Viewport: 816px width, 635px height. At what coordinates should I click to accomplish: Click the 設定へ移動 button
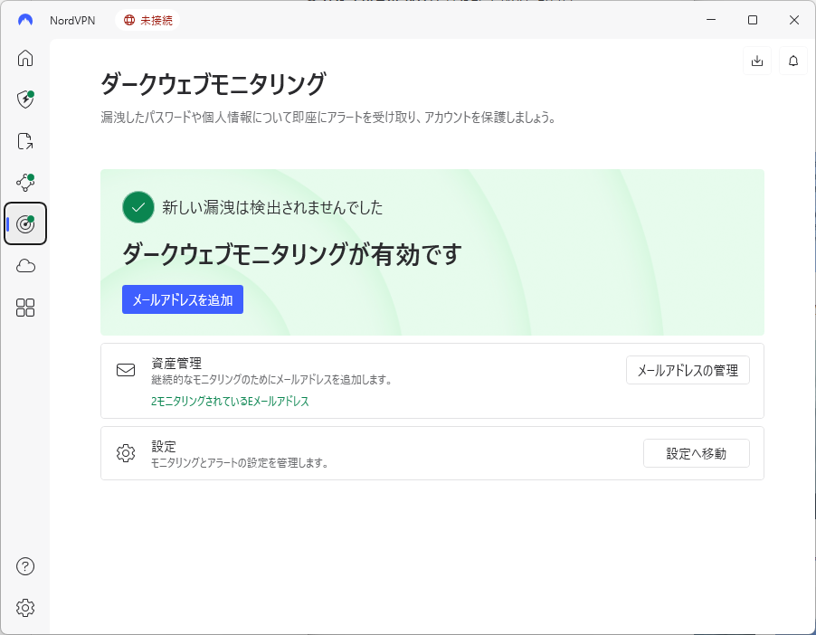coord(697,453)
